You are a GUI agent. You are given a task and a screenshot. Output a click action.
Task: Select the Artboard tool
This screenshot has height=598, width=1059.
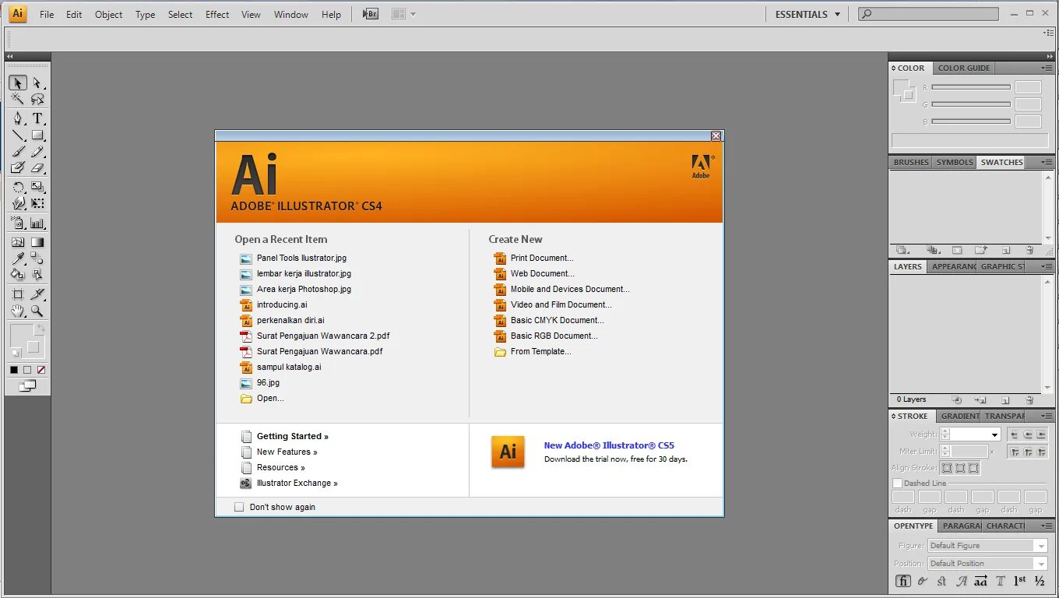[x=18, y=294]
